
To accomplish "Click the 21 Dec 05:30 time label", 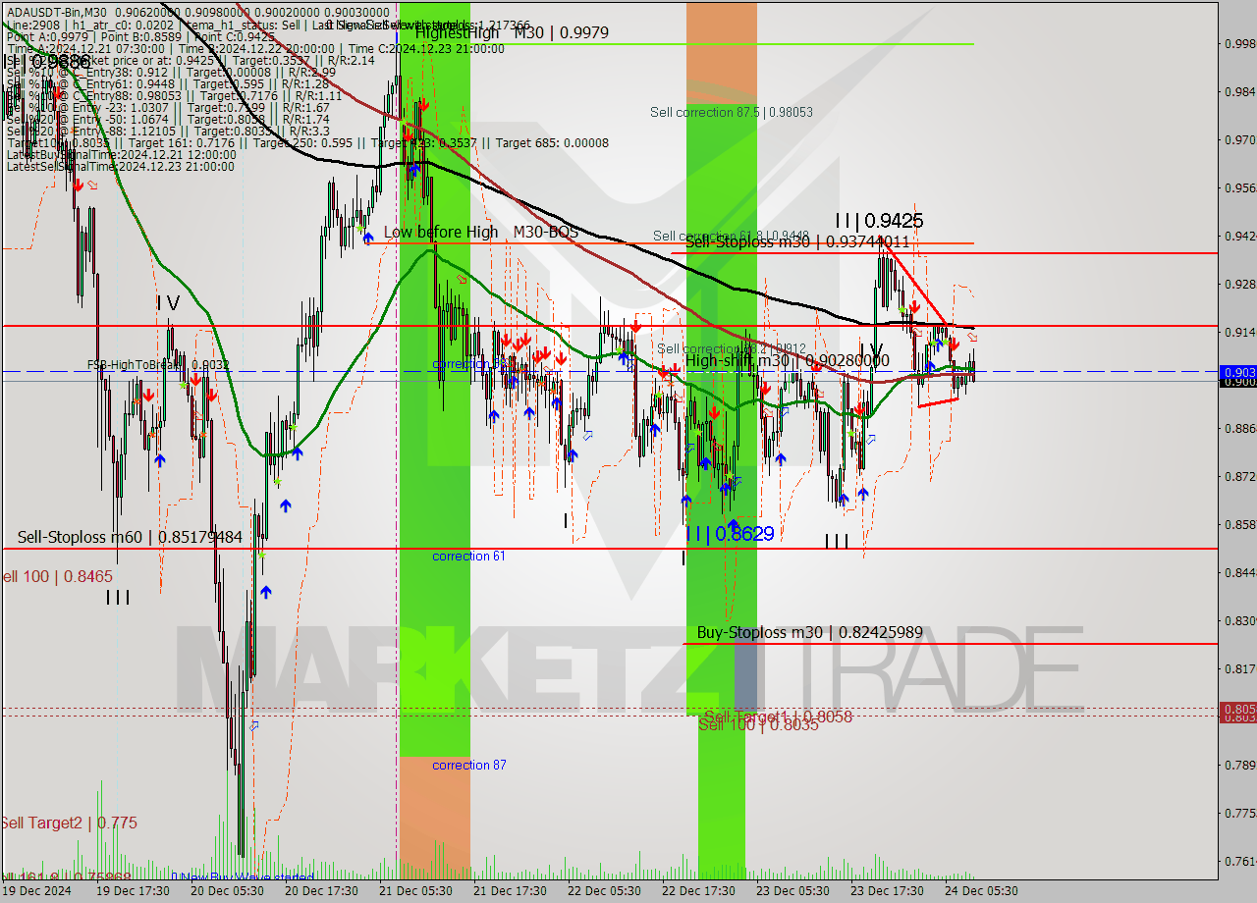I will coord(413,891).
